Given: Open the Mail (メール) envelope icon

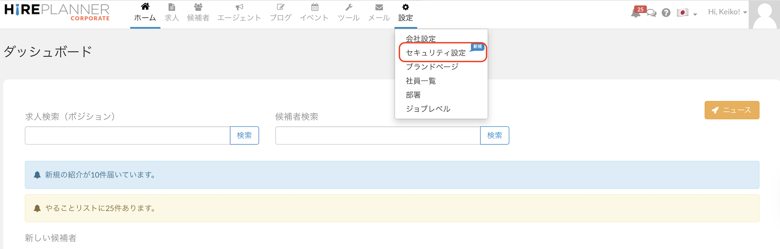Looking at the screenshot, I should pos(379,7).
